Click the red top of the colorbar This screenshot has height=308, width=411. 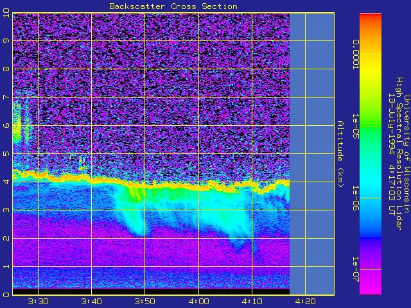click(371, 15)
